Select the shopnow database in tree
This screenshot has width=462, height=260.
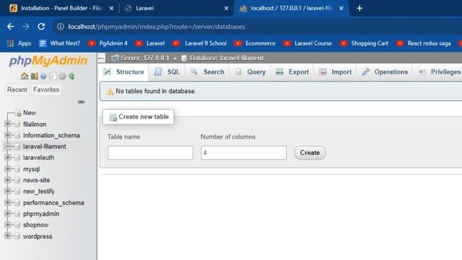tap(35, 225)
